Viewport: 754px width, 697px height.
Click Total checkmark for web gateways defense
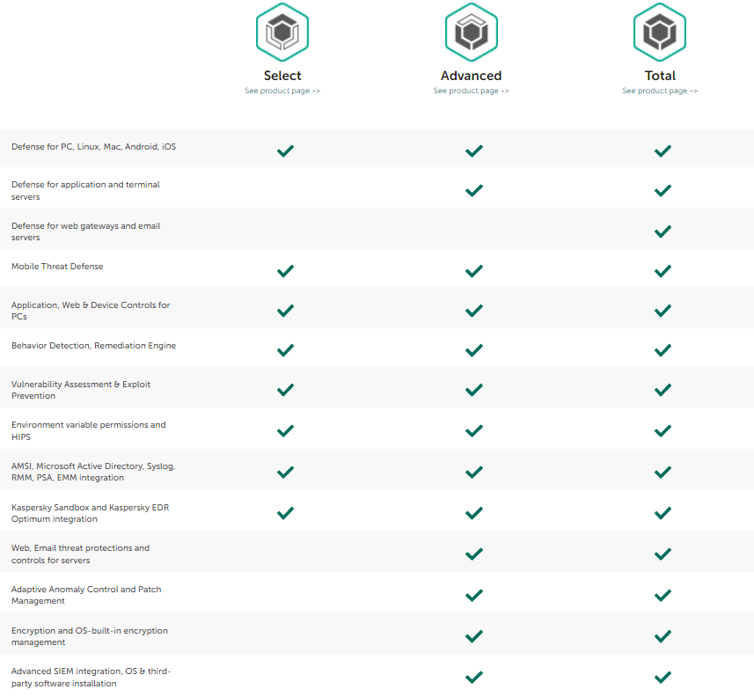[x=662, y=231]
